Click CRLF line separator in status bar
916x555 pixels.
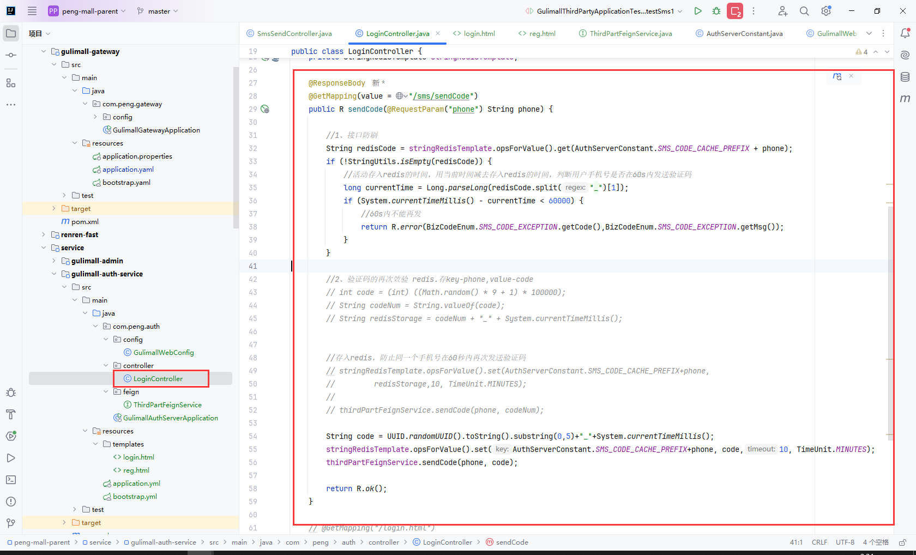click(x=819, y=542)
